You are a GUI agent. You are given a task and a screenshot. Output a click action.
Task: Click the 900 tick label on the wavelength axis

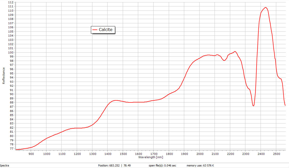pyautogui.click(x=31, y=154)
